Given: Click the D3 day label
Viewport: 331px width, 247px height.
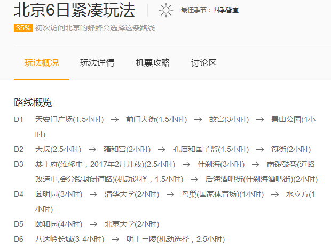Looking at the screenshot, I should pyautogui.click(x=19, y=164).
